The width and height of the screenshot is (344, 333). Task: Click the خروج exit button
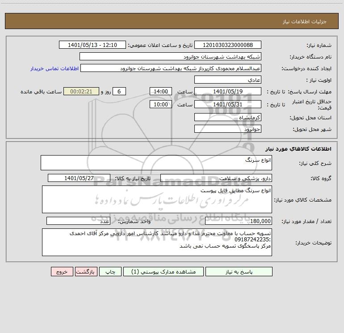[62, 272]
